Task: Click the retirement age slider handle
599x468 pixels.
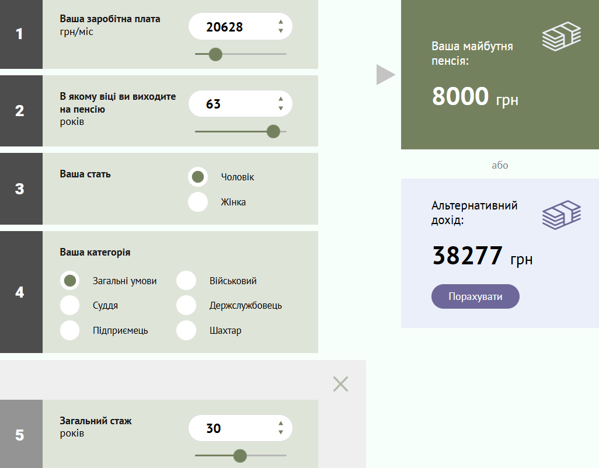Action: click(x=273, y=131)
